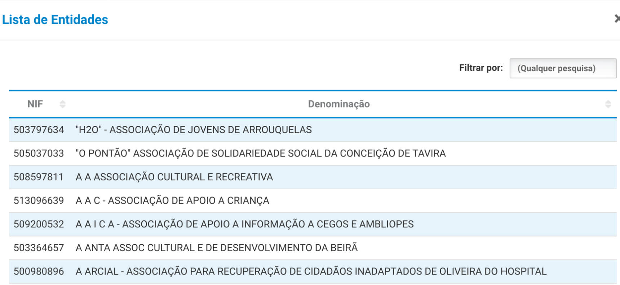620x285 pixels.
Task: Click NIF 505037033 cell
Action: point(39,154)
